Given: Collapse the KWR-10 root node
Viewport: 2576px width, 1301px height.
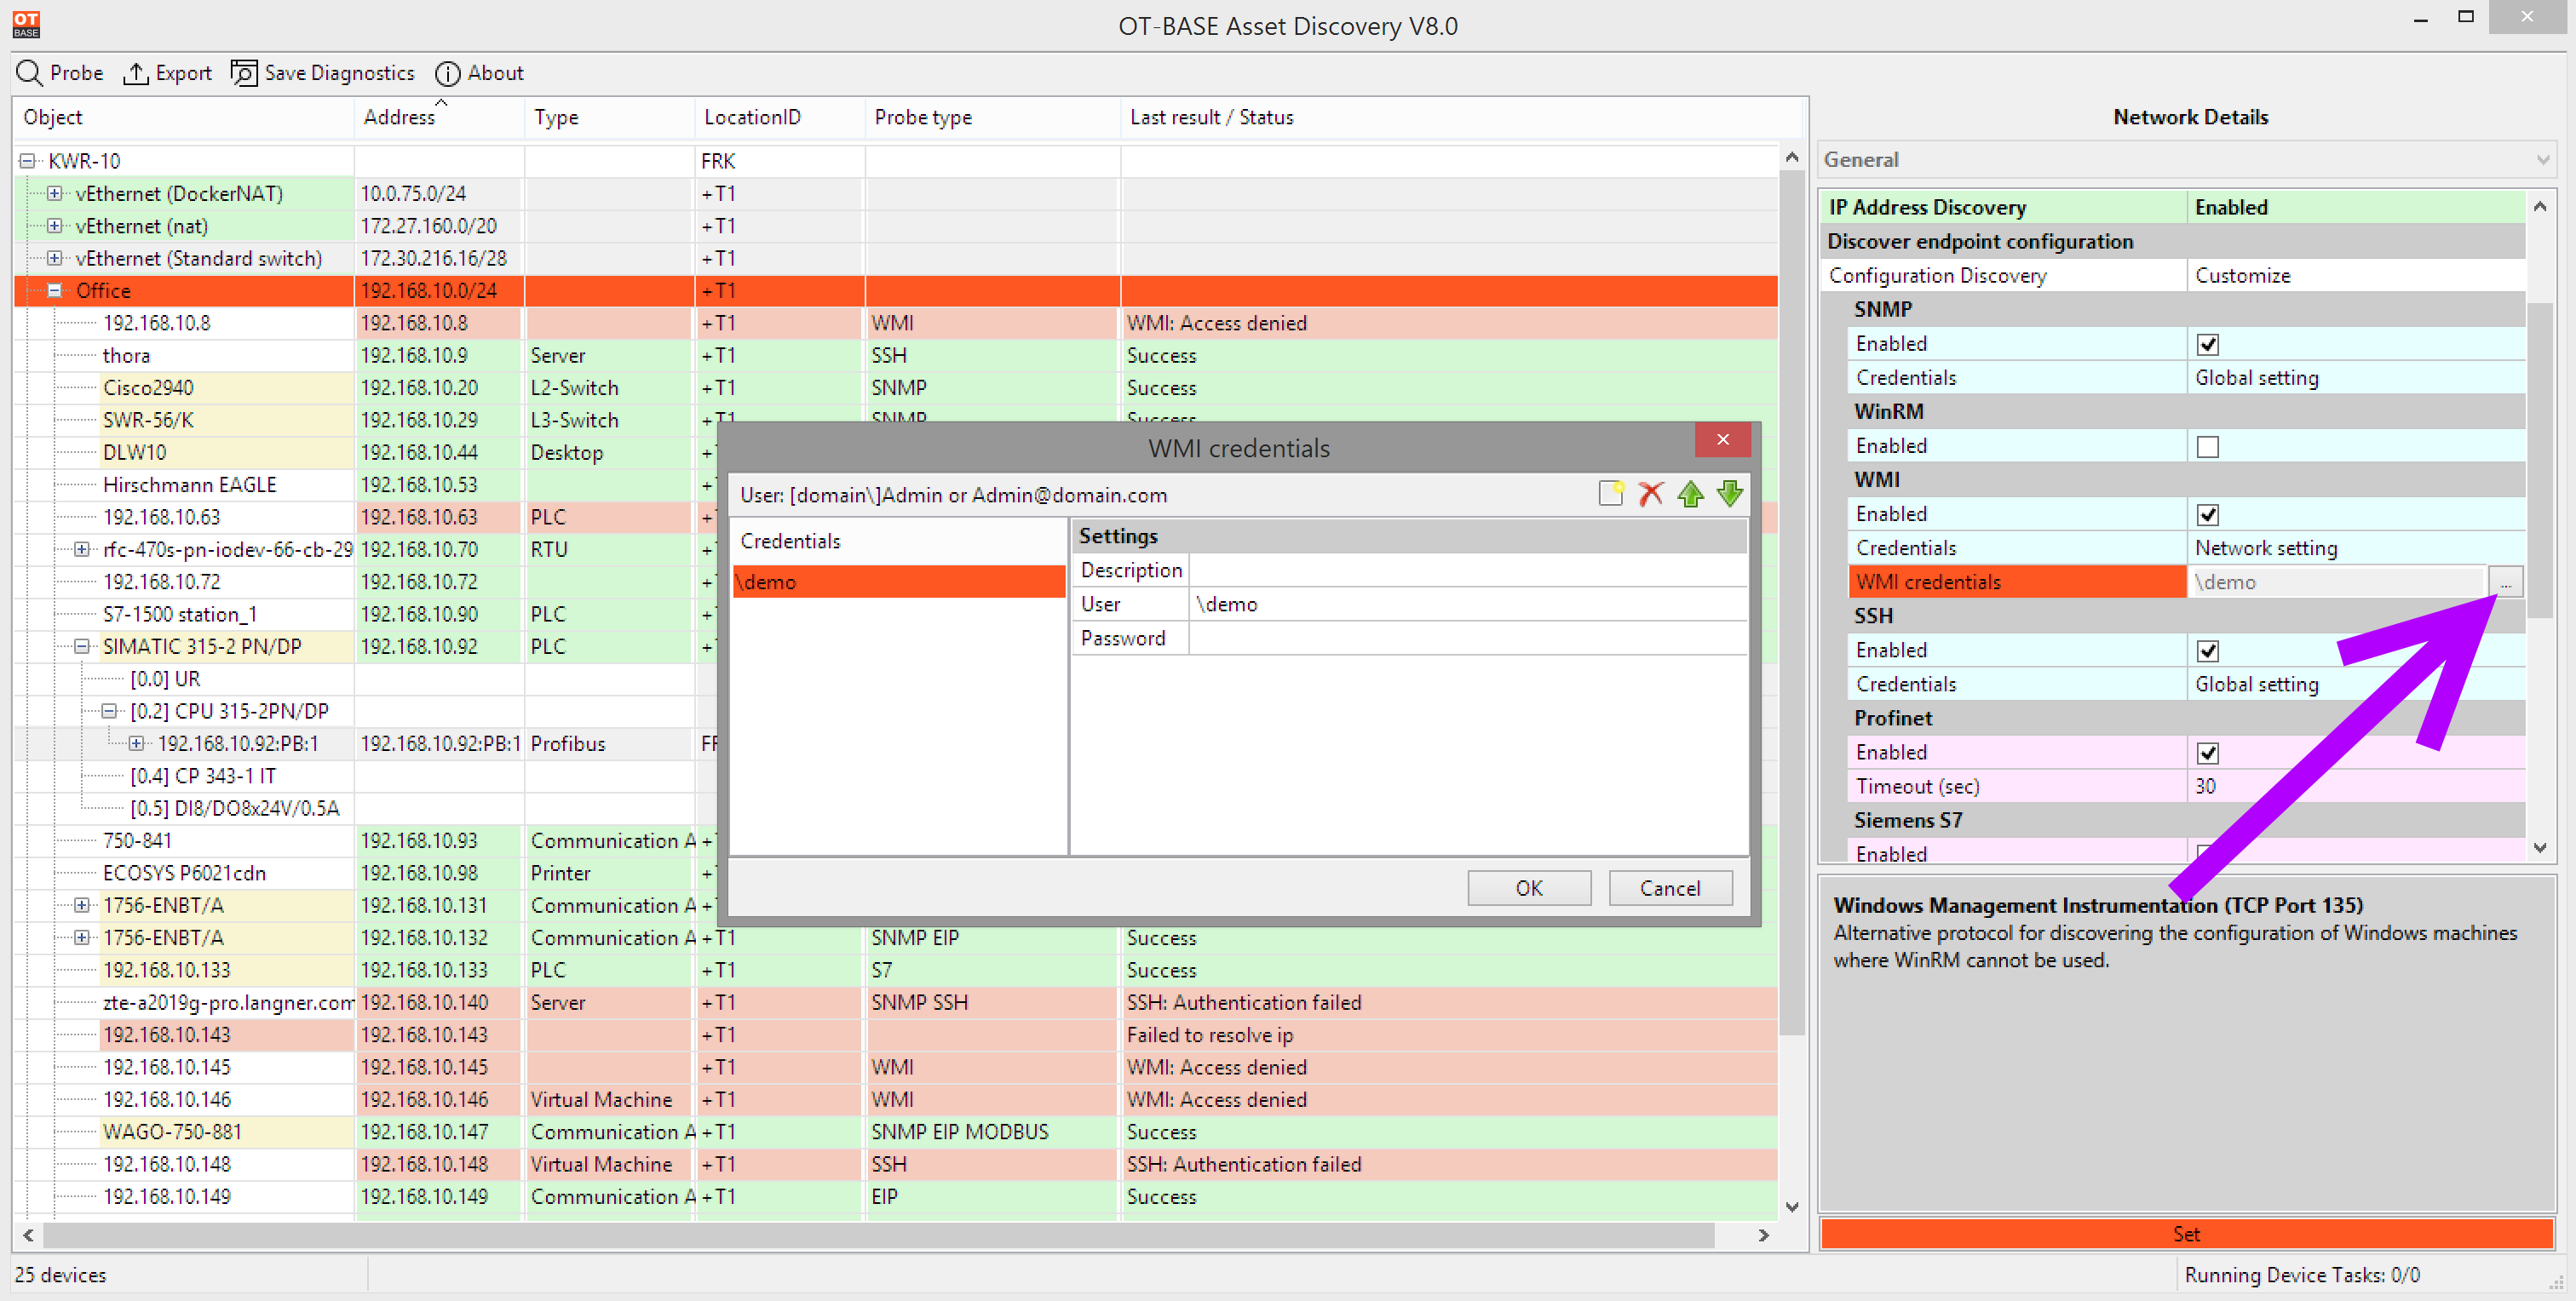Looking at the screenshot, I should pos(28,161).
